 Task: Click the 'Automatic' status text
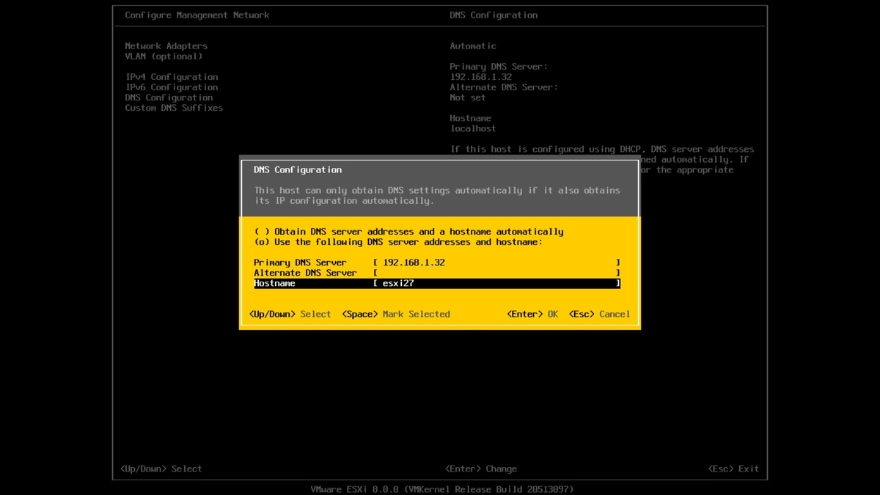click(x=473, y=46)
